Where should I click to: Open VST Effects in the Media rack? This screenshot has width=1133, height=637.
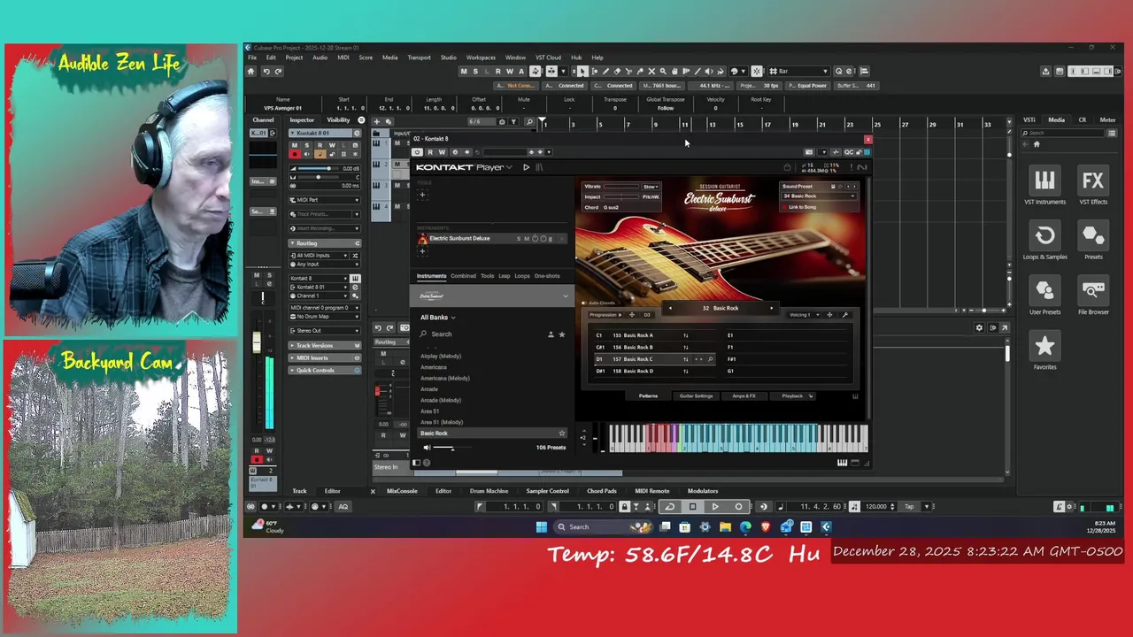[1093, 186]
